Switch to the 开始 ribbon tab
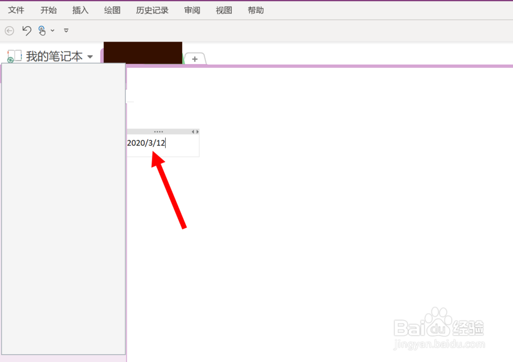Image resolution: width=513 pixels, height=362 pixels. (48, 10)
